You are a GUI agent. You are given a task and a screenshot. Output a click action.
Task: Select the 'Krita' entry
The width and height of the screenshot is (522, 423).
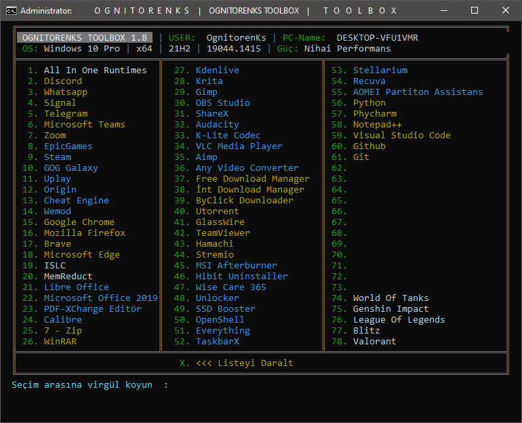[x=209, y=81]
